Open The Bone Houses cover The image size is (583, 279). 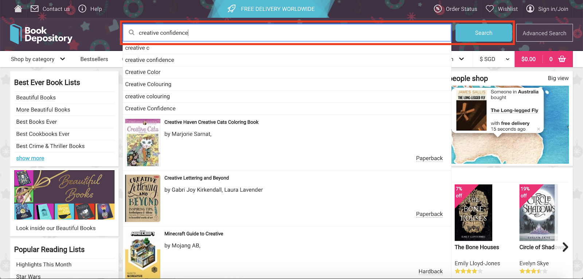pyautogui.click(x=473, y=212)
